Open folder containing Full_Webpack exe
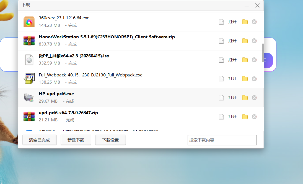 [245, 79]
